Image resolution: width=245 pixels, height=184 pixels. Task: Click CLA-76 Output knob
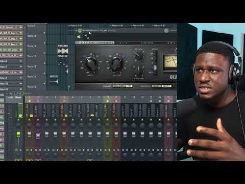[117, 63]
